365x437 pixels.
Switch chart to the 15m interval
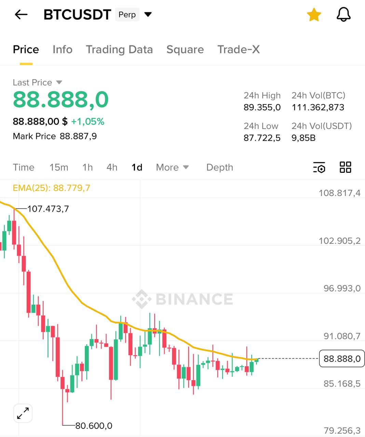pos(59,167)
